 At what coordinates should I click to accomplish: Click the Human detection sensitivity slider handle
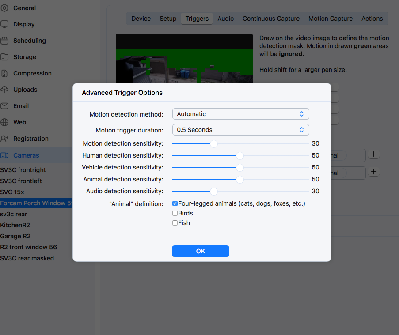click(x=239, y=155)
